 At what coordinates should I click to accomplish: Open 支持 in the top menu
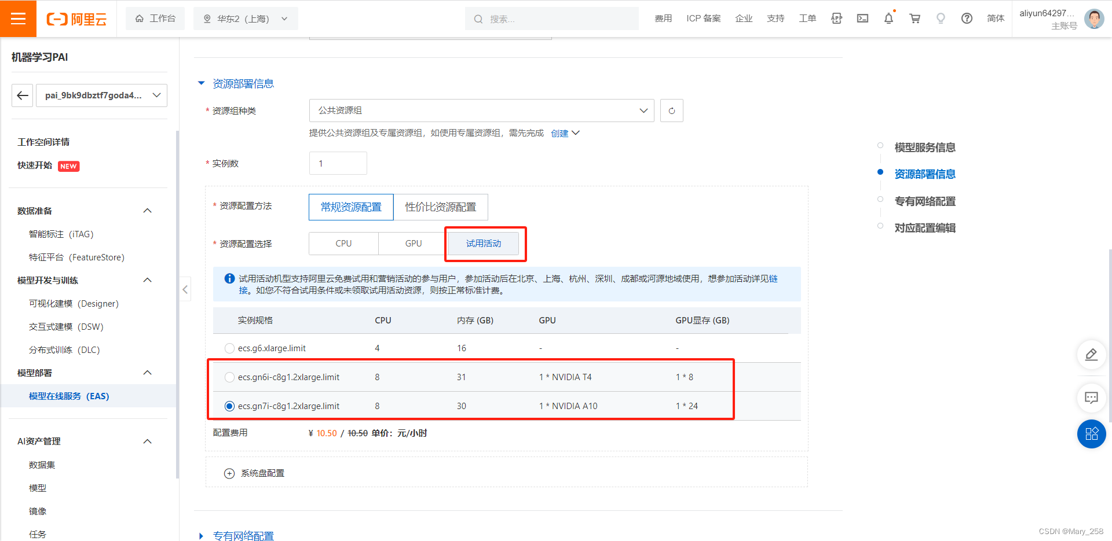(776, 19)
